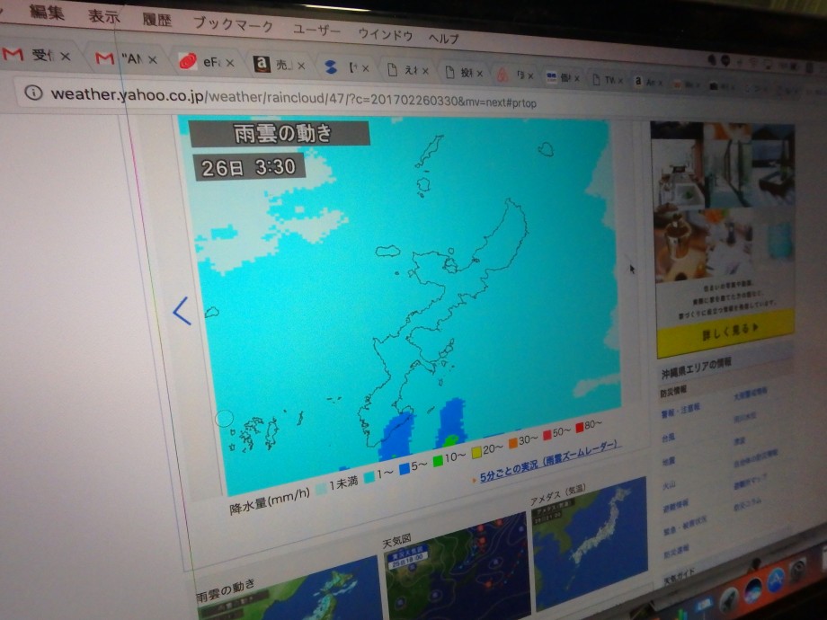Click the 沖縄県エリアの情報 heading
Viewport: 827px width, 620px height.
(x=696, y=368)
